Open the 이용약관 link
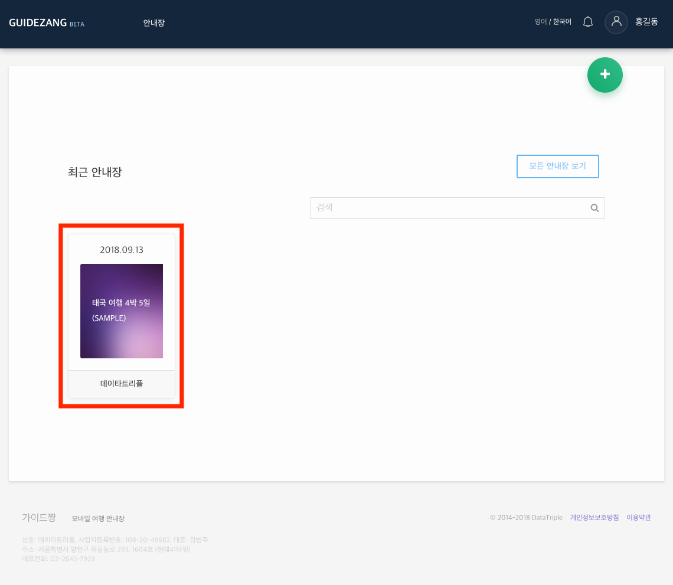The image size is (673, 585). click(638, 518)
